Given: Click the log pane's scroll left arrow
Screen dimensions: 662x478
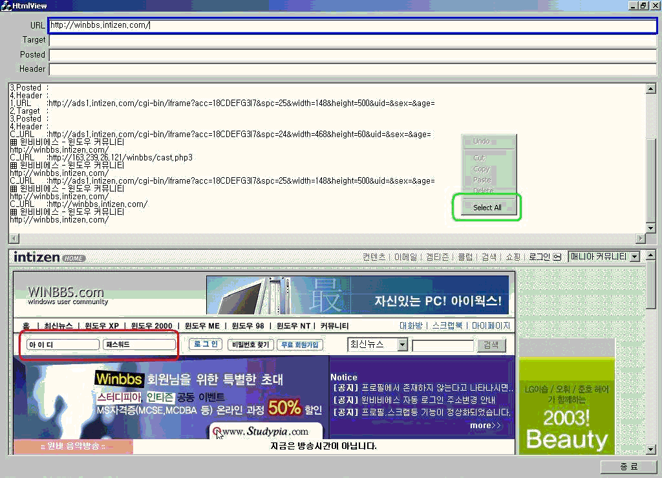Looking at the screenshot, I should coord(14,238).
